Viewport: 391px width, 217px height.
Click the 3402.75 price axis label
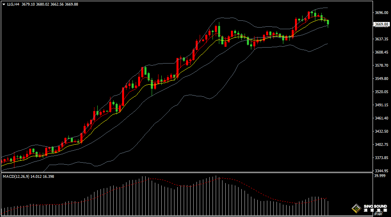381,144
